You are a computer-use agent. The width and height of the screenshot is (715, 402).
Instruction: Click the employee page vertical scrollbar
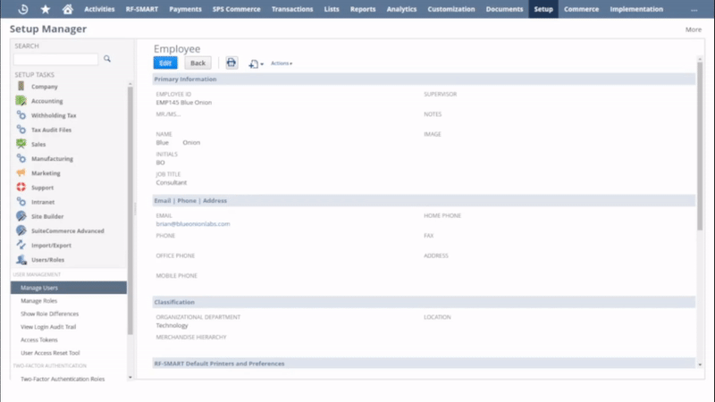point(700,146)
